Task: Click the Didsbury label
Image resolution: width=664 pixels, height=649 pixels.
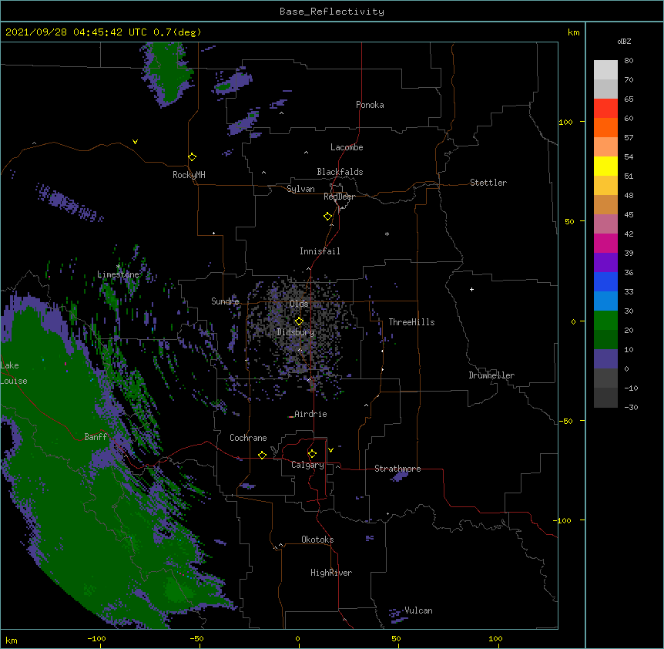Action: click(296, 332)
